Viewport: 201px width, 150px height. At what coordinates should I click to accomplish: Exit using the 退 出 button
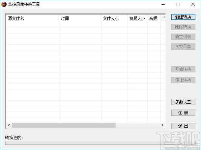point(183,126)
